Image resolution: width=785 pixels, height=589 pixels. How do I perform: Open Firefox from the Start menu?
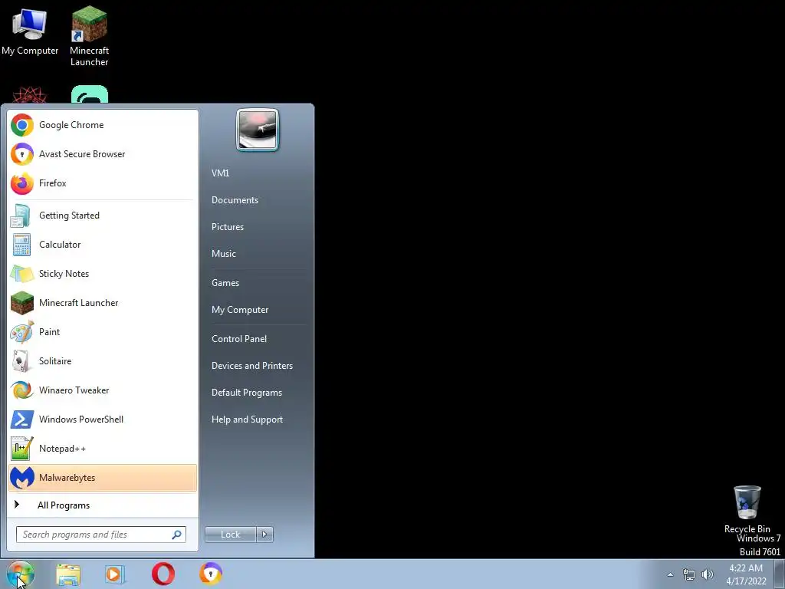[x=103, y=183]
